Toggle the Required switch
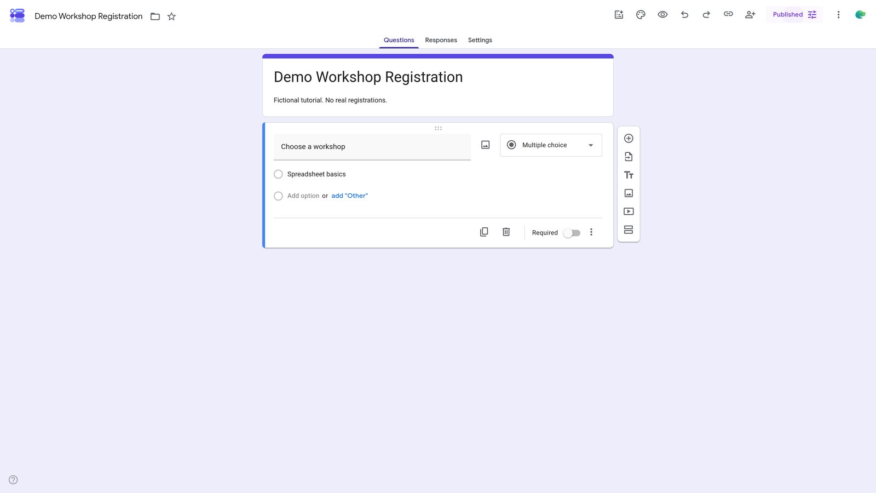 [572, 233]
